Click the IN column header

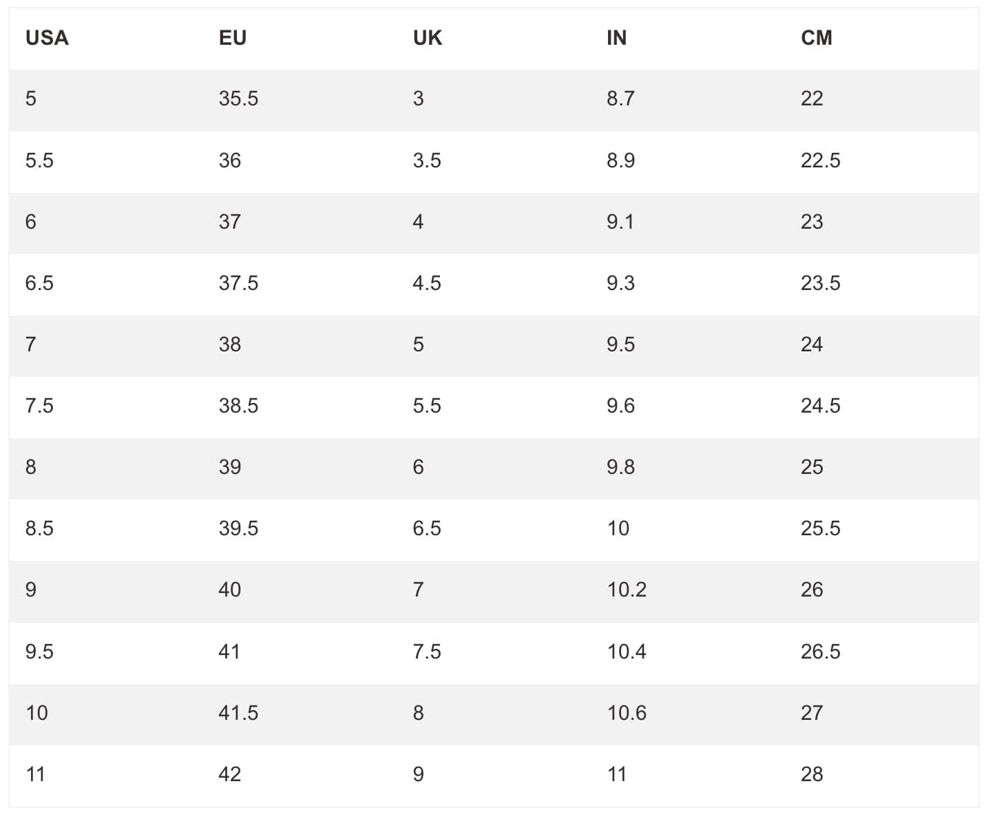[x=616, y=38]
